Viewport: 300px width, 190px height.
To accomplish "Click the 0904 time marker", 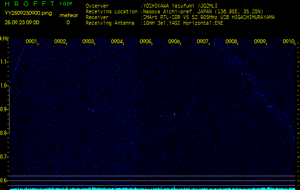I will (117, 41).
